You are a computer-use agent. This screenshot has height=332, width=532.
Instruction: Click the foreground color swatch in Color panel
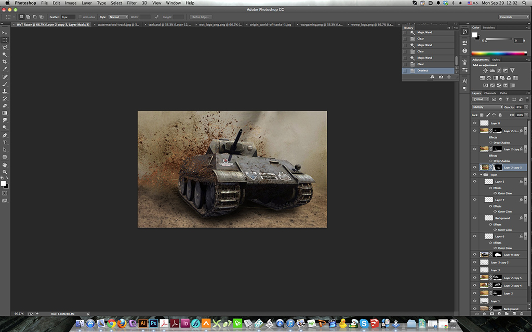475,35
